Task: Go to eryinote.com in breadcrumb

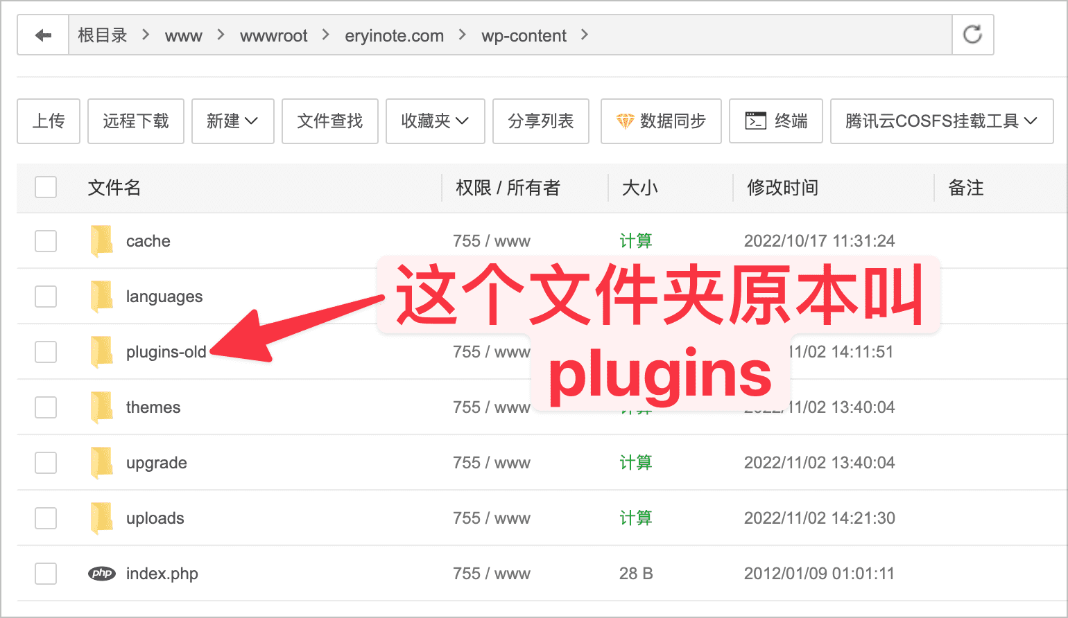Action: [395, 36]
